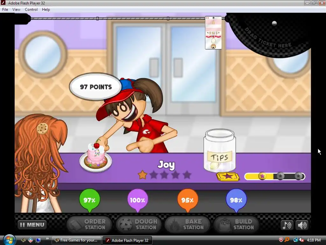This screenshot has height=245, width=326.
Task: Click the first gray star in Joy's rating
Action: [154, 175]
